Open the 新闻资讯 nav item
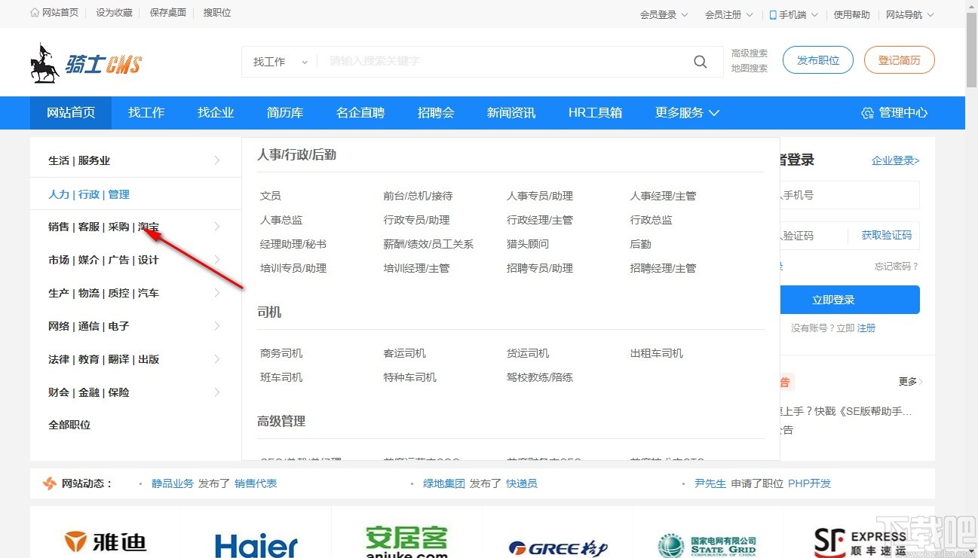 pyautogui.click(x=511, y=113)
